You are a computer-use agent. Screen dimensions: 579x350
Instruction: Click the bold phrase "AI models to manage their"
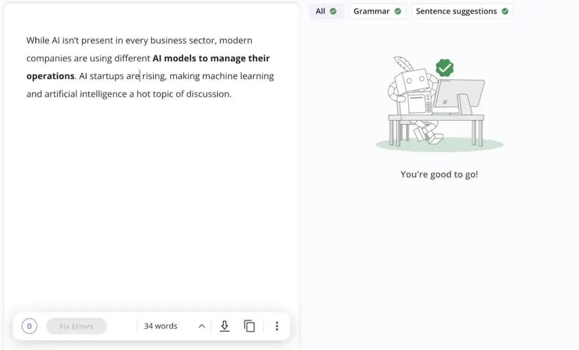point(211,58)
